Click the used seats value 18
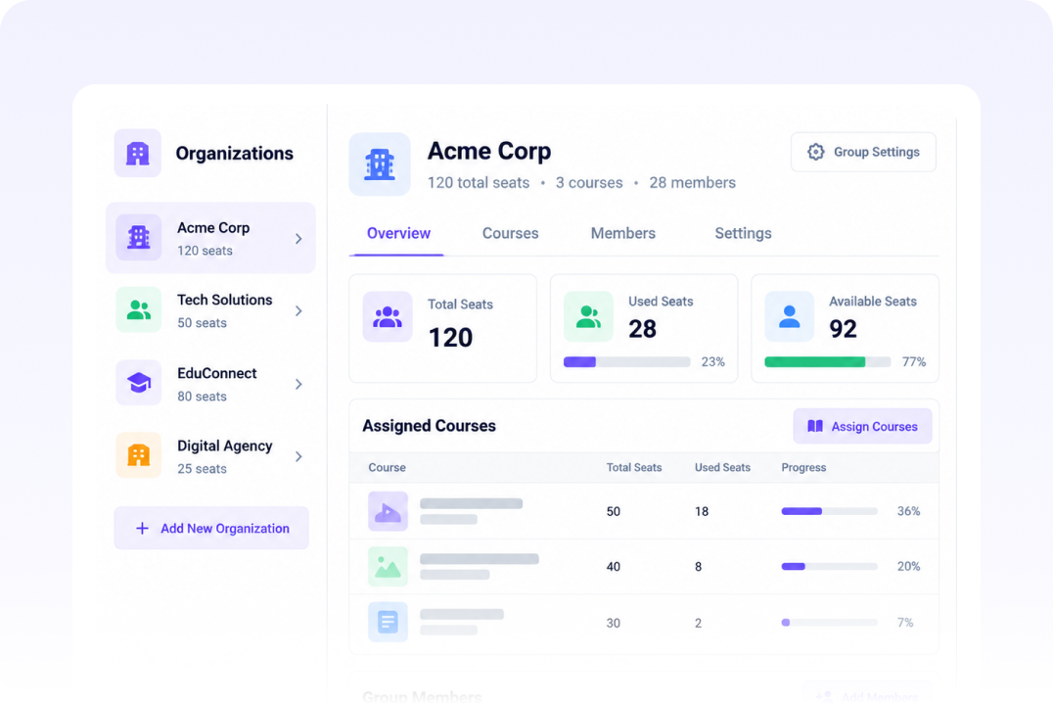The width and height of the screenshot is (1053, 705). click(x=702, y=511)
